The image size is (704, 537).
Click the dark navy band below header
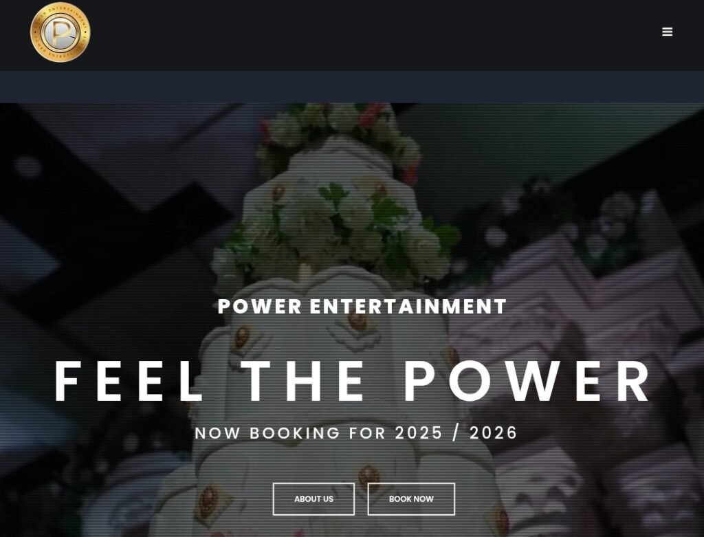tap(352, 87)
